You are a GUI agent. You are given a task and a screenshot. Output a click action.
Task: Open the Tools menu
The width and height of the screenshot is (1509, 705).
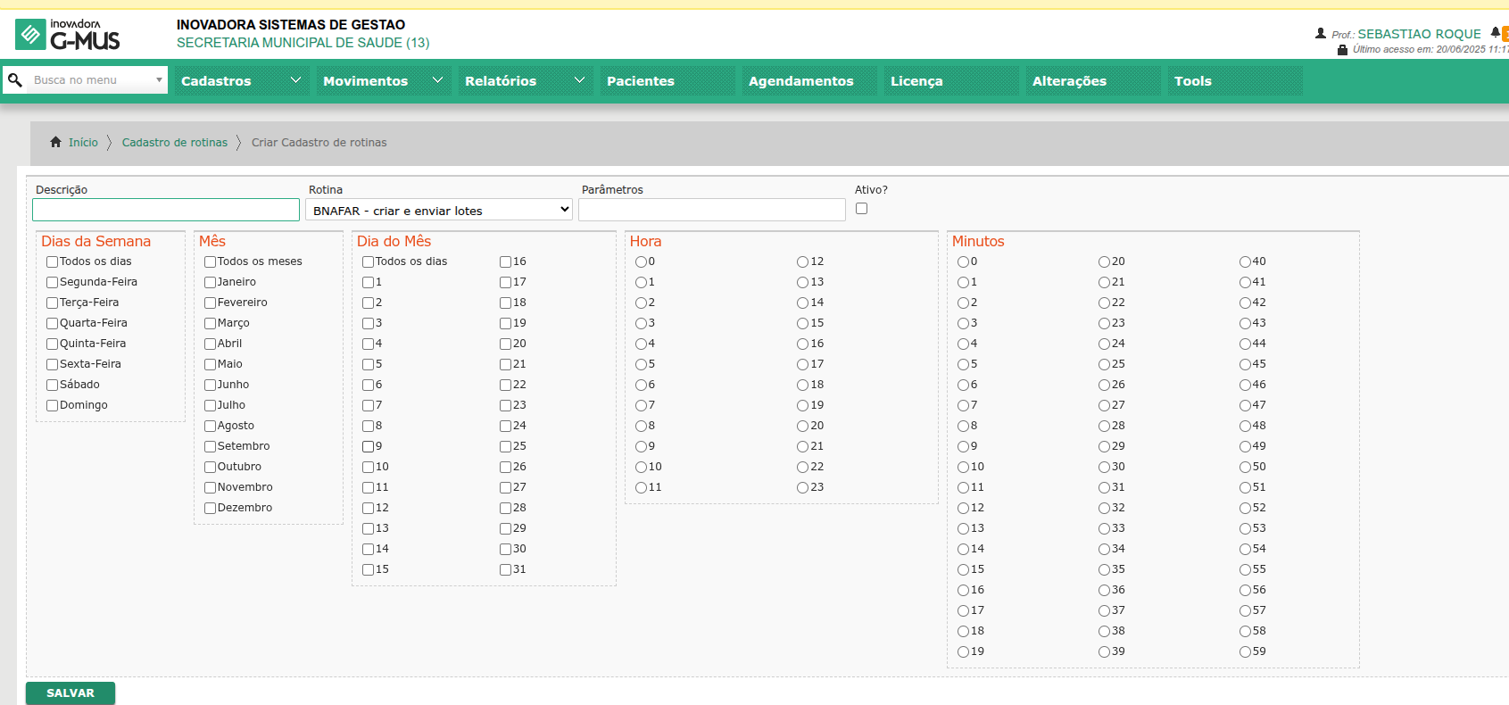1234,80
